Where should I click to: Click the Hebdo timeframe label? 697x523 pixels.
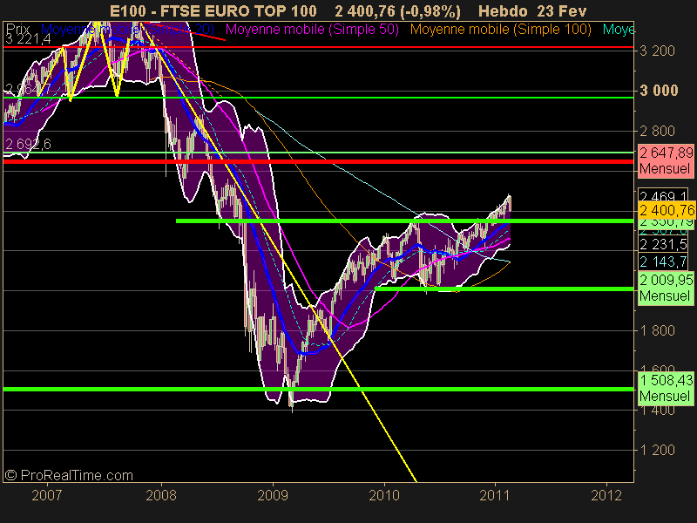click(504, 10)
